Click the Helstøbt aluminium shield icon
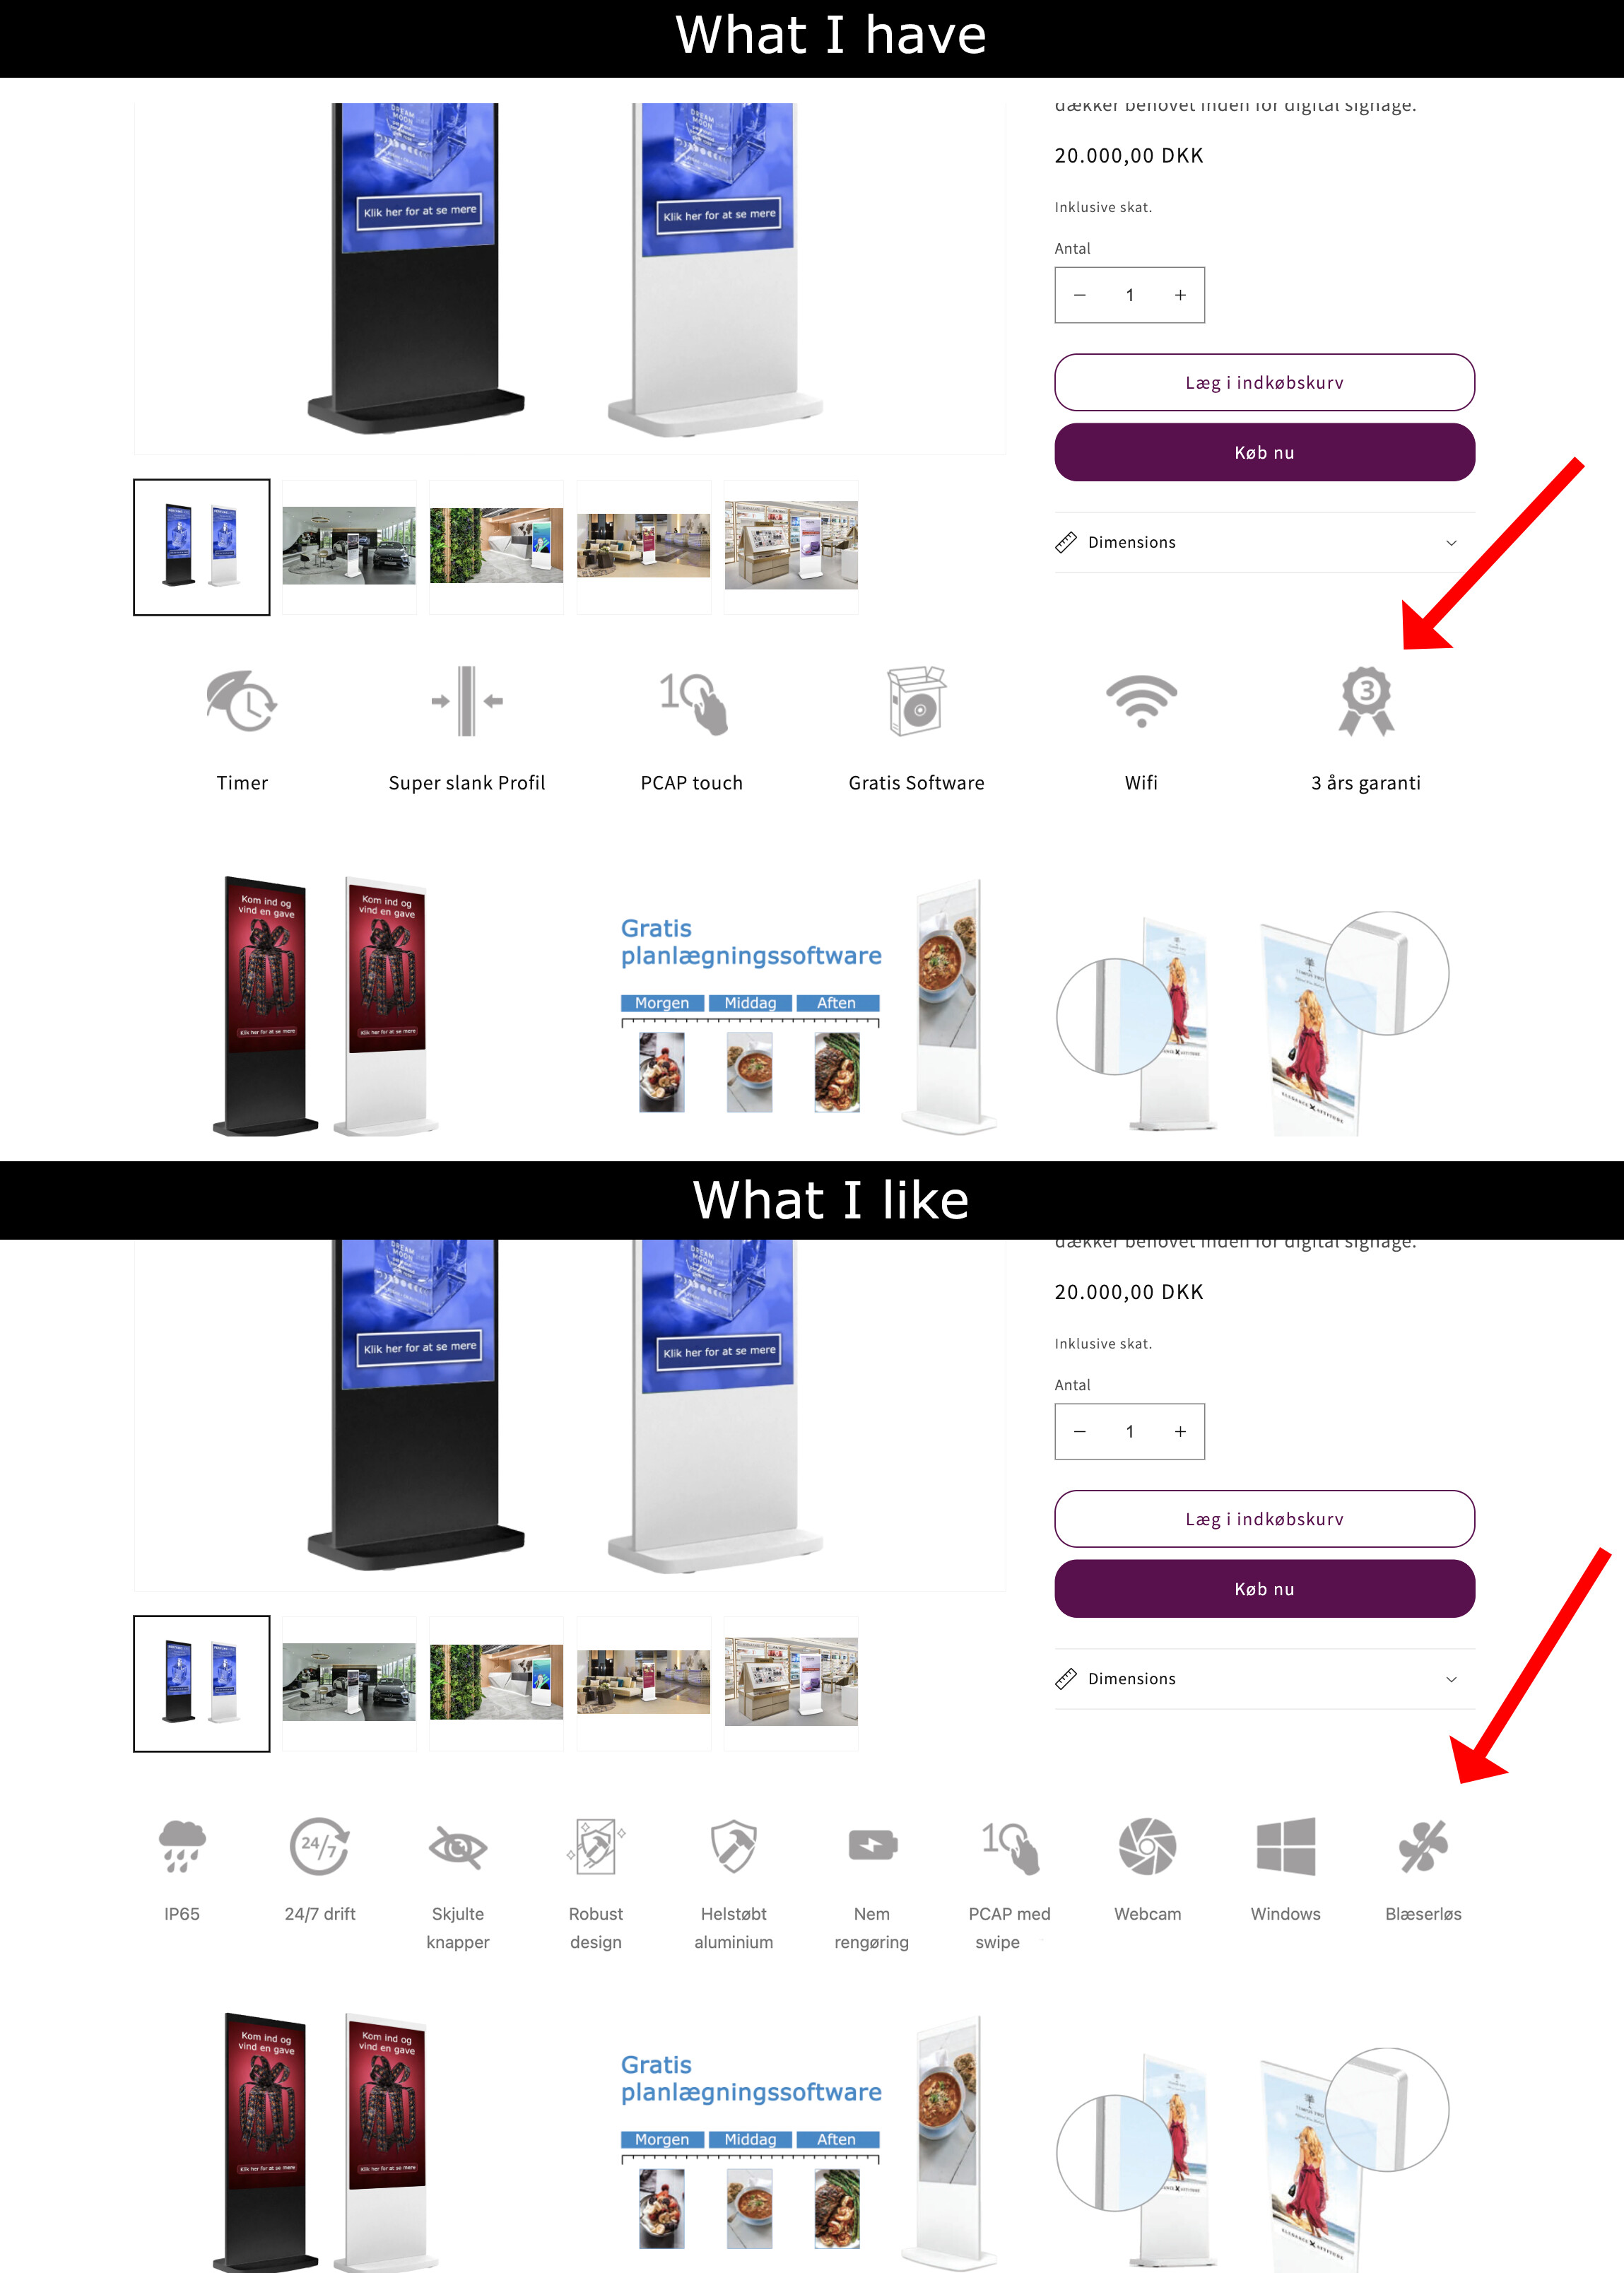1624x2273 pixels. pyautogui.click(x=734, y=1846)
